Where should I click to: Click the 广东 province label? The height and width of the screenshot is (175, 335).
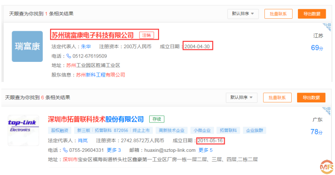pyautogui.click(x=318, y=120)
